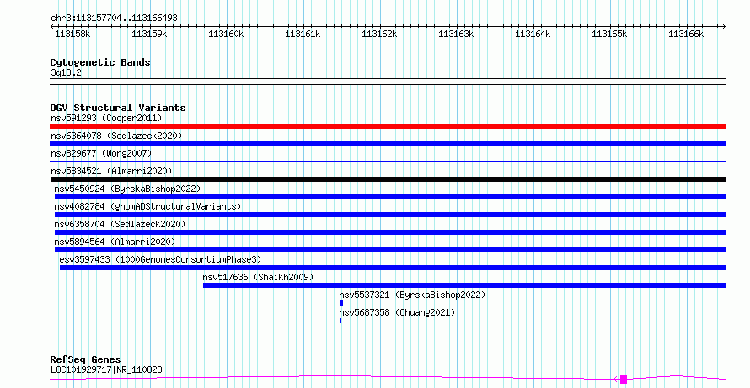Click the 113162k ruler label
Screen dimensions: 750x388
pyautogui.click(x=379, y=34)
